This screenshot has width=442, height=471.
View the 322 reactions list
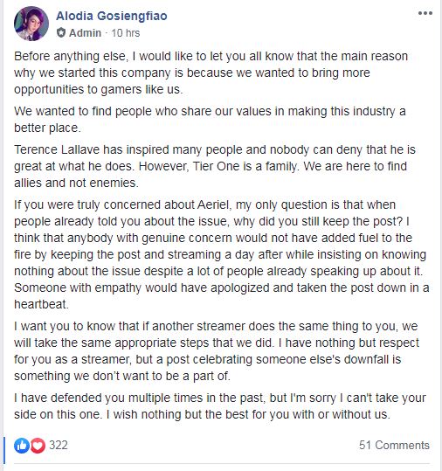tap(59, 445)
